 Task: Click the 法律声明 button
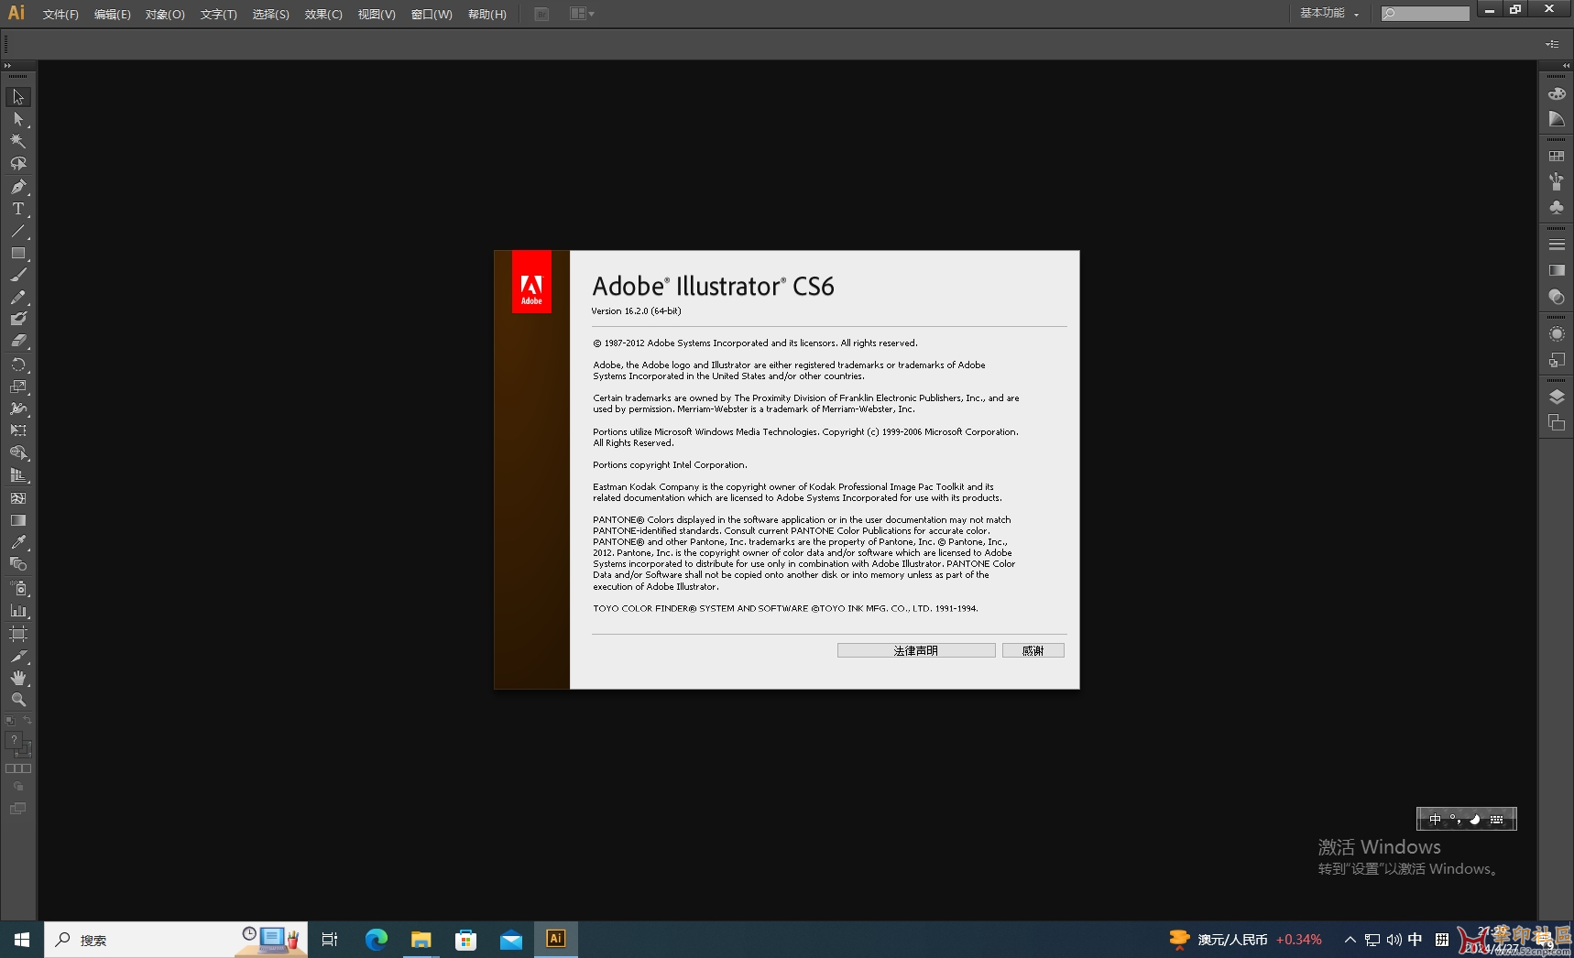916,650
